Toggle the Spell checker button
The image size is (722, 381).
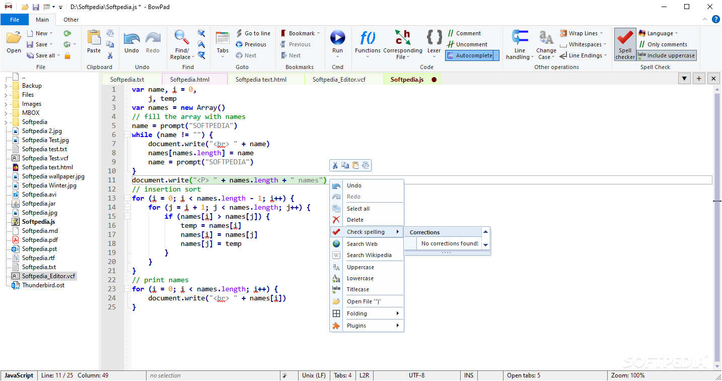coord(625,44)
